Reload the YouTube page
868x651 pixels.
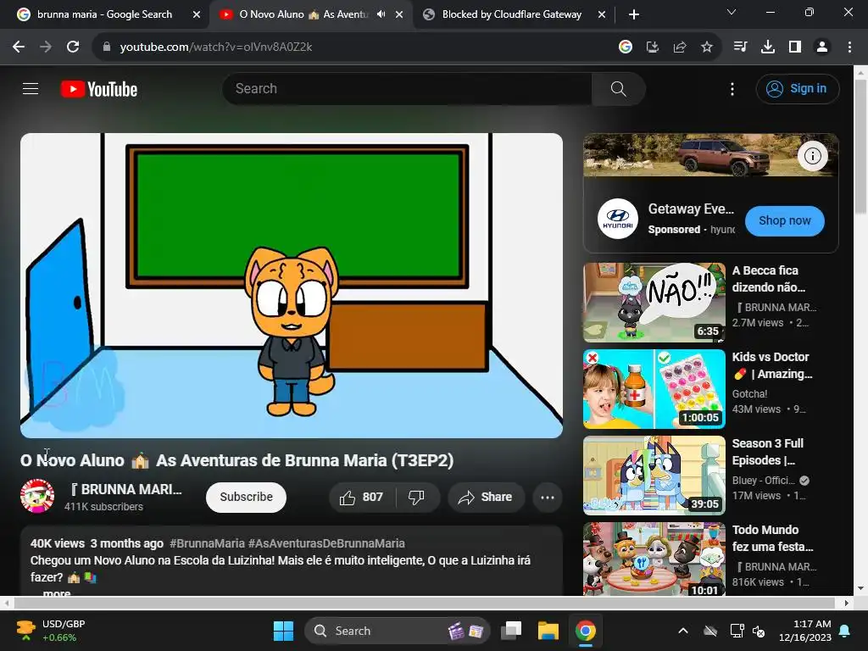click(73, 47)
